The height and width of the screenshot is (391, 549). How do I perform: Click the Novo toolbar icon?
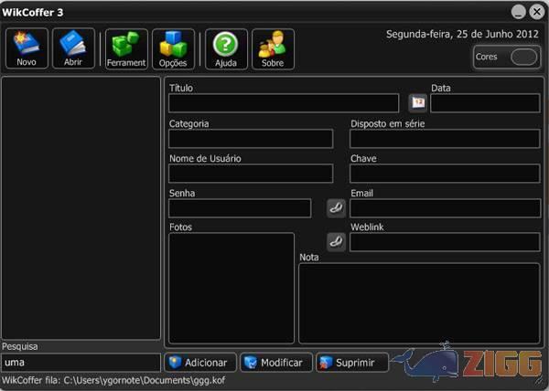point(27,48)
